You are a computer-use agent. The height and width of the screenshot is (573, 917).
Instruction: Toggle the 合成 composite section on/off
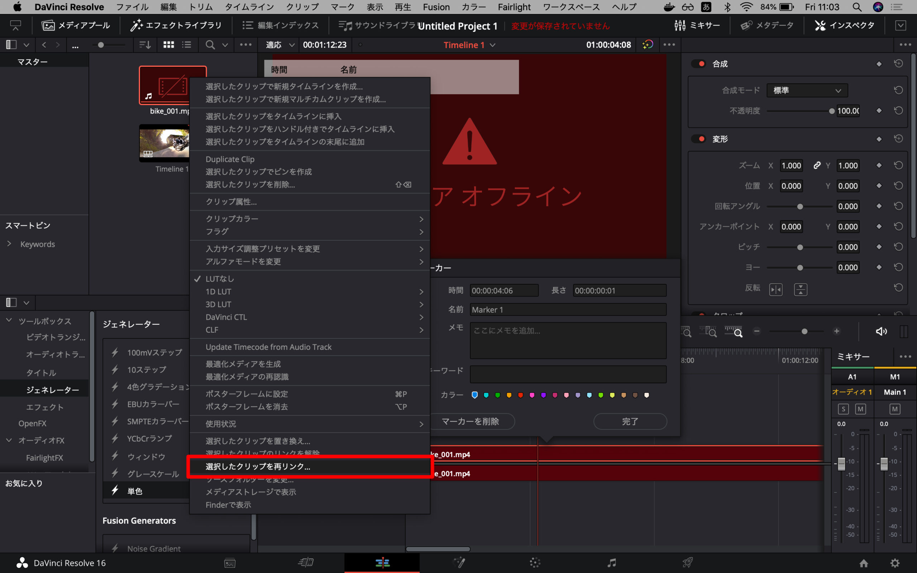click(x=698, y=64)
